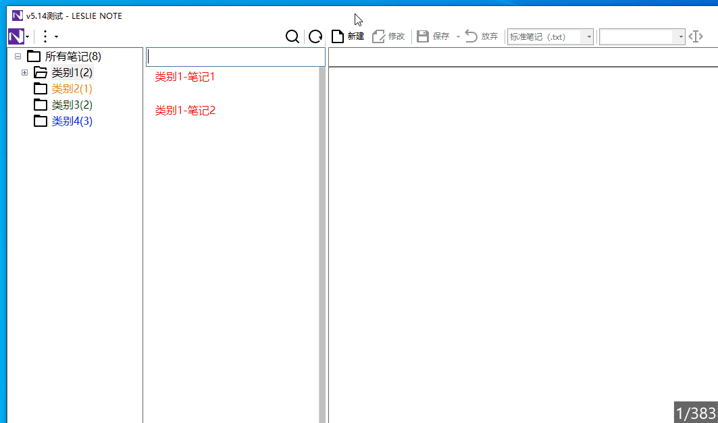The image size is (718, 423).
Task: Open the 标准笔记 (.txt) note type dropdown
Action: [x=589, y=36]
